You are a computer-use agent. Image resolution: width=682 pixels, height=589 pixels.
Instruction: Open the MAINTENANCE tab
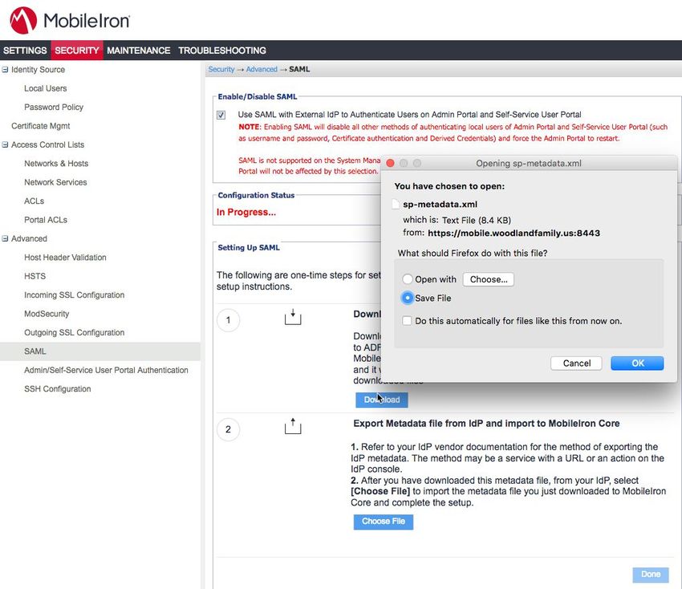tap(138, 51)
